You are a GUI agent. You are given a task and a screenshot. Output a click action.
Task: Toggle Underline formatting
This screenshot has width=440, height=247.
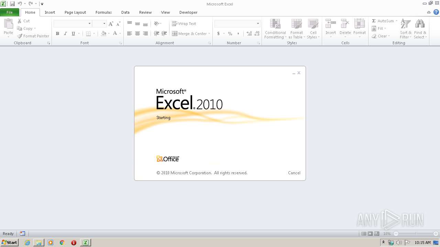(x=73, y=34)
